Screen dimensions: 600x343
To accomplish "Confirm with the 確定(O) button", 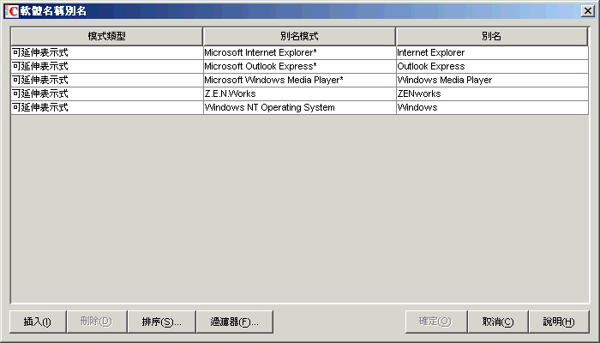I will 436,322.
